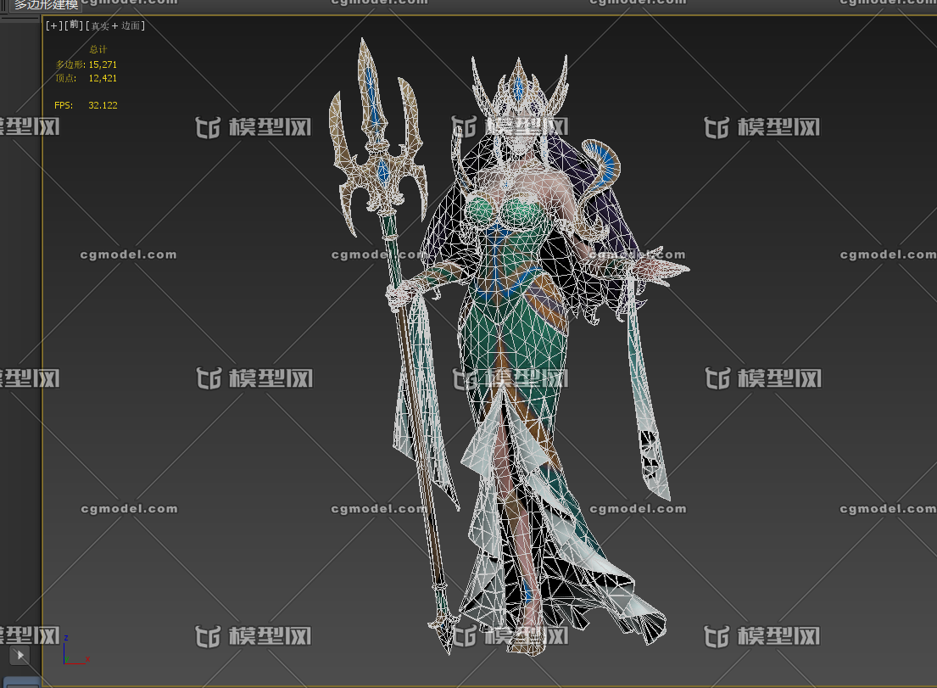This screenshot has height=688, width=937.
Task: Click the 总计 statistics header
Action: (98, 49)
